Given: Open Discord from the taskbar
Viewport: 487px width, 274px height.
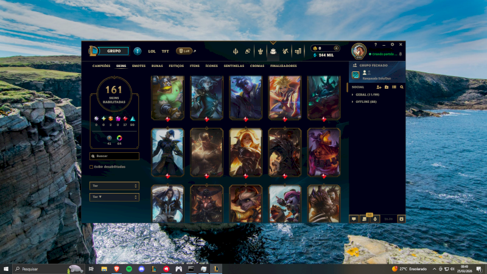Looking at the screenshot, I should point(141,269).
